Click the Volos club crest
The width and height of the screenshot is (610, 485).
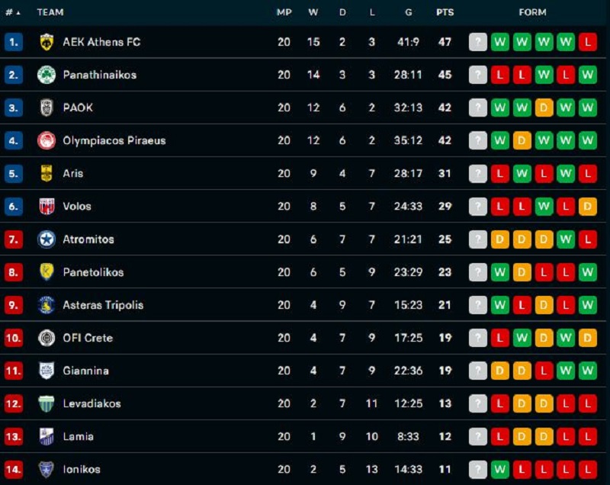[x=47, y=206]
